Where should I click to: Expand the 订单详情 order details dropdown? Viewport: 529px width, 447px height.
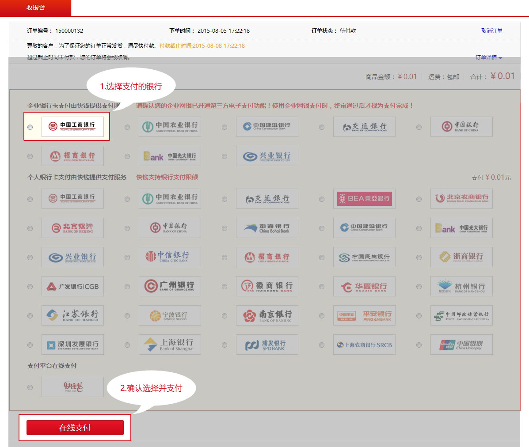488,57
